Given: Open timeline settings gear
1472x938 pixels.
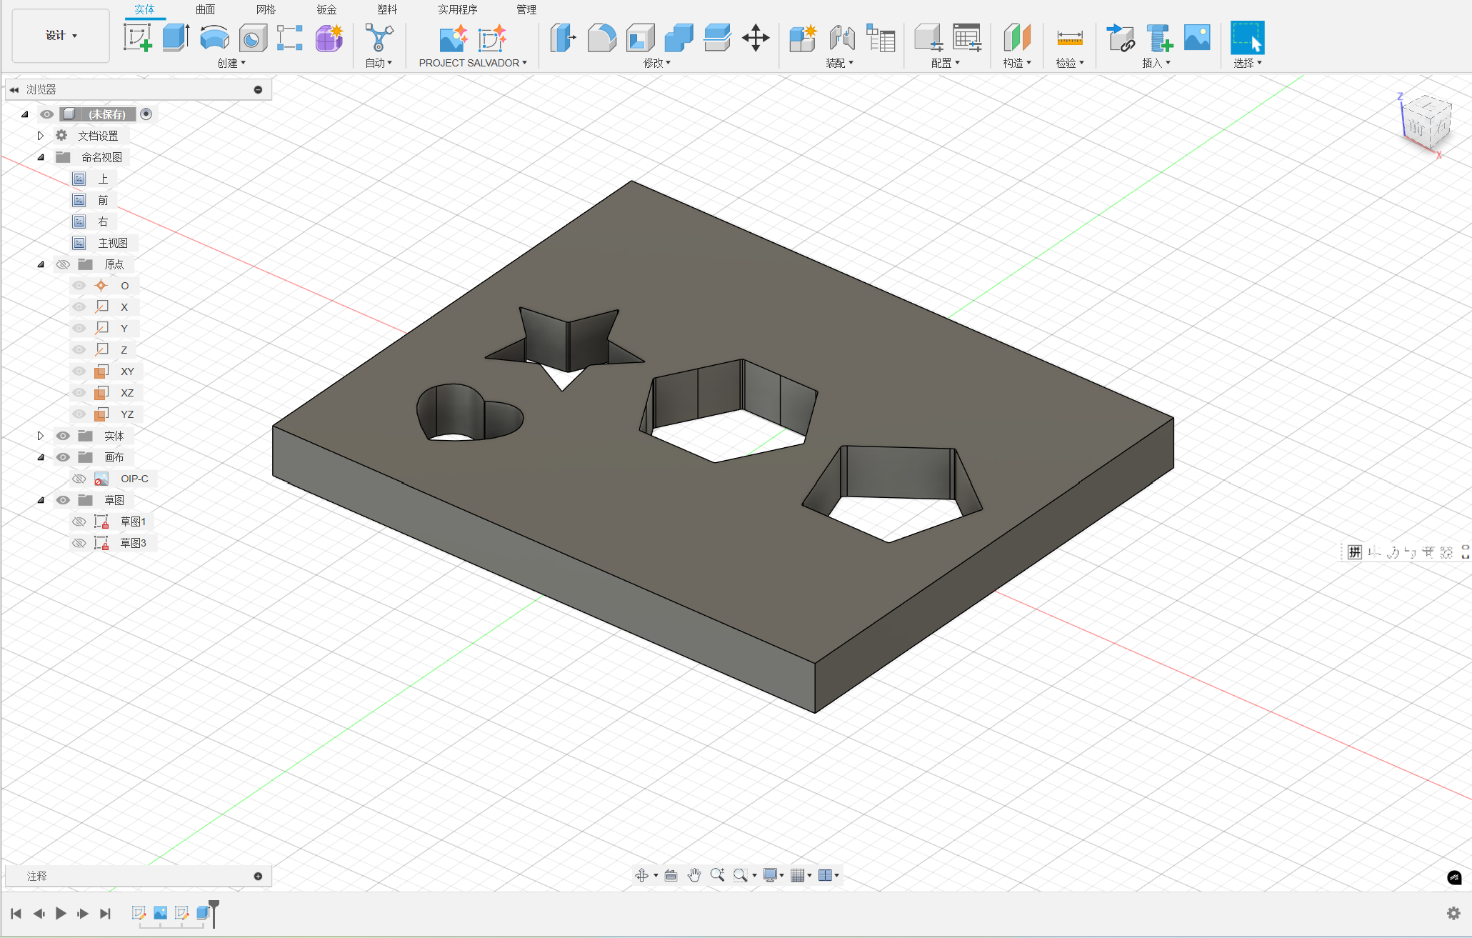Looking at the screenshot, I should (1453, 913).
